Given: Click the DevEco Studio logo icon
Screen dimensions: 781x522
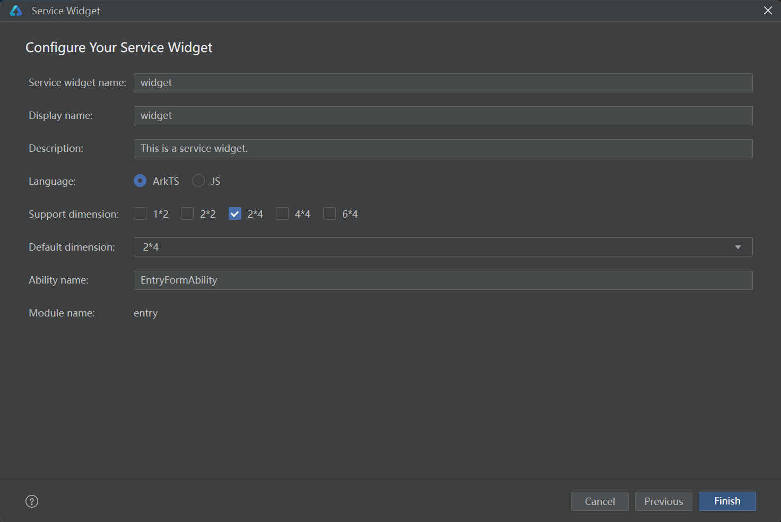Looking at the screenshot, I should (16, 11).
